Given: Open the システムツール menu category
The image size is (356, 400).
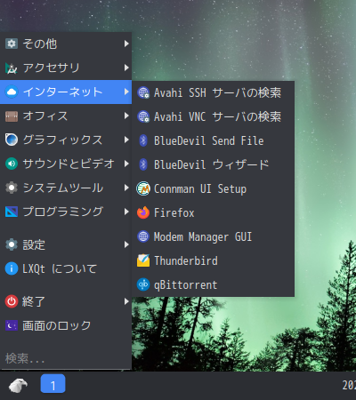Looking at the screenshot, I should coord(66,188).
